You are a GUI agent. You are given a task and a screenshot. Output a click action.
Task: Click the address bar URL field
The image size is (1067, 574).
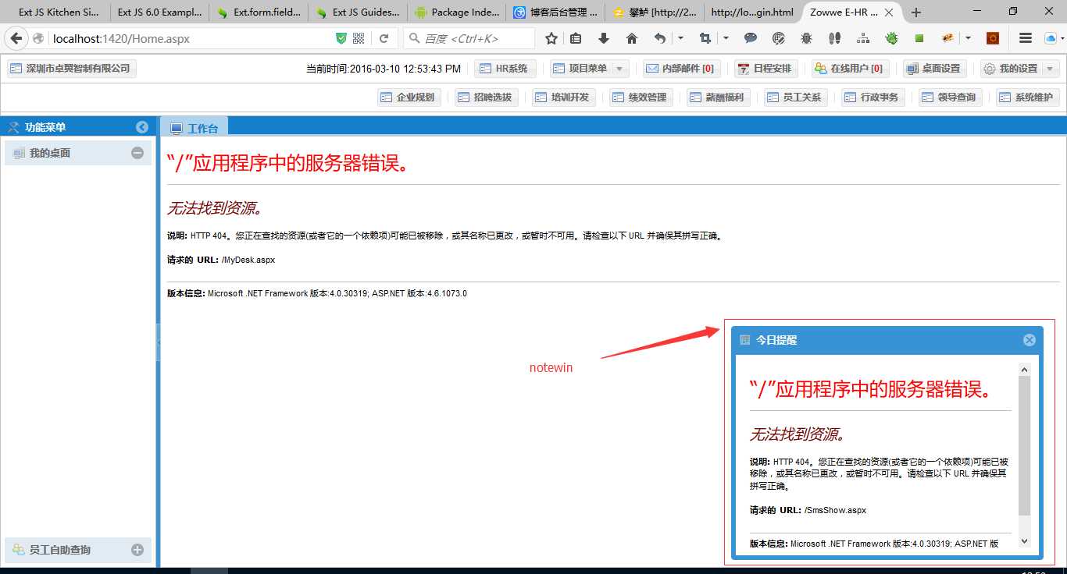coord(191,38)
